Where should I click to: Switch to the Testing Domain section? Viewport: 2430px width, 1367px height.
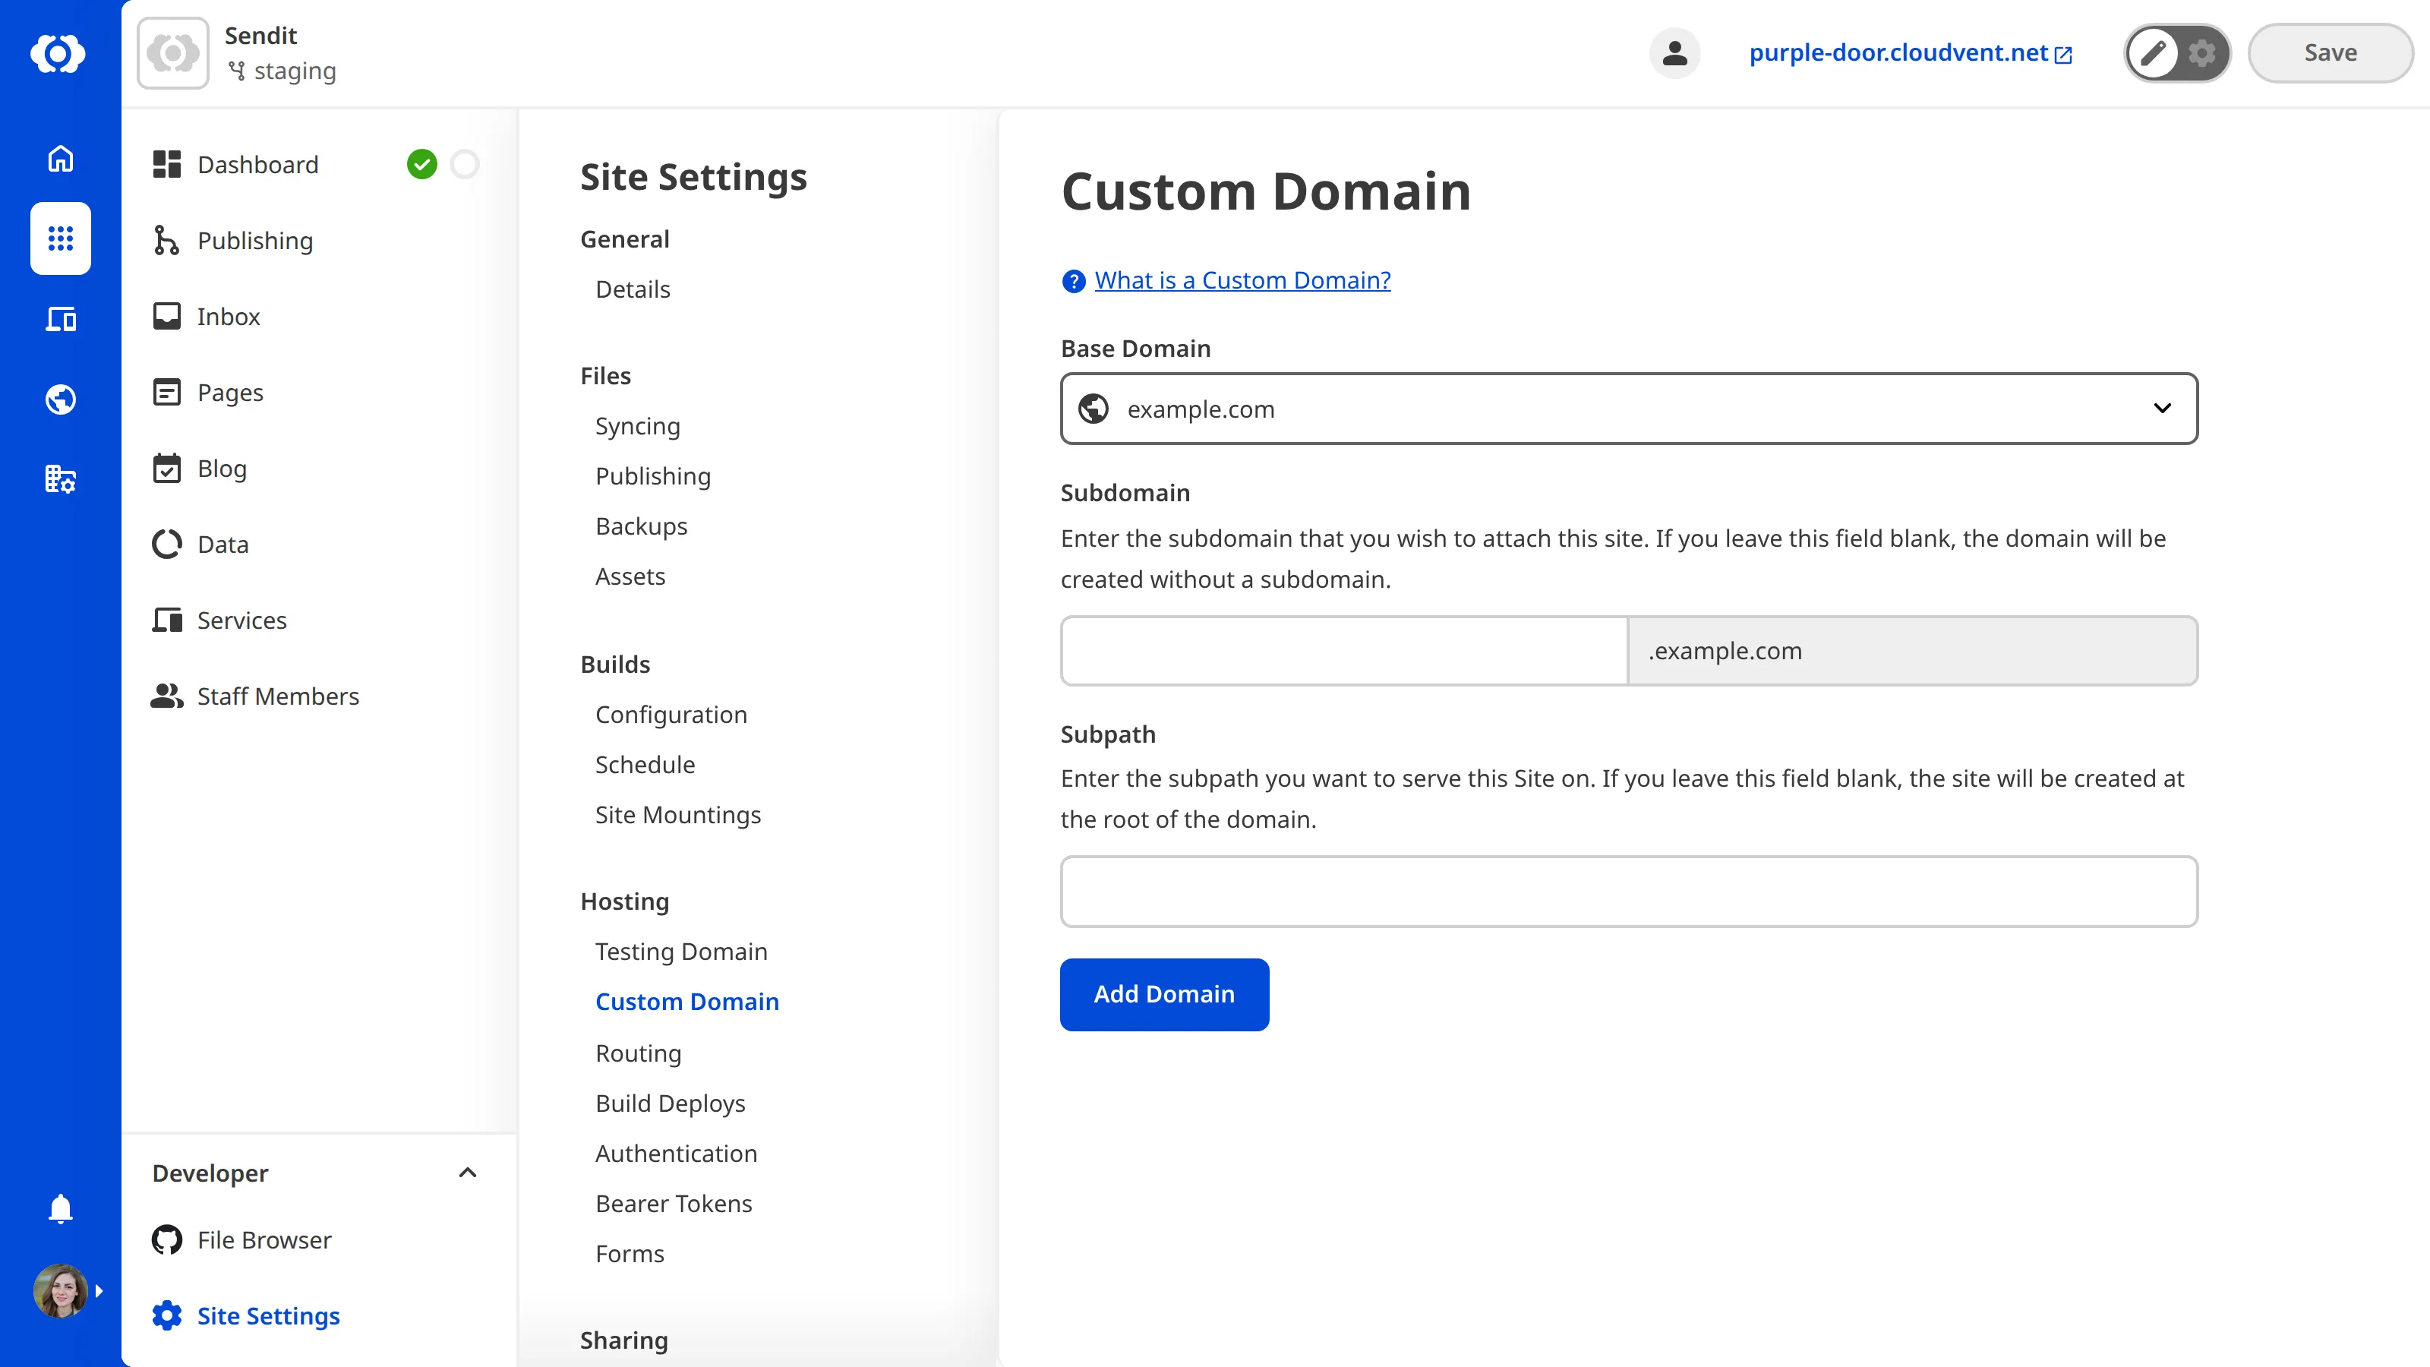[x=681, y=951]
